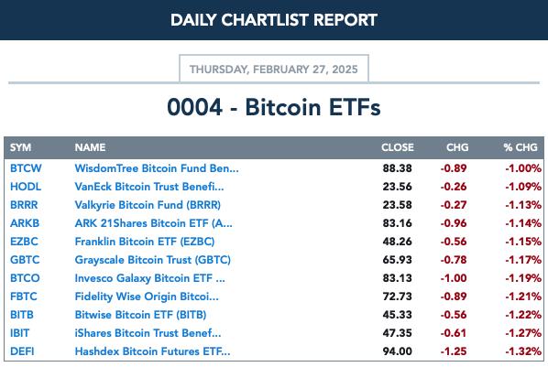
Task: Select the FBTC ticker symbol
Action: click(x=24, y=297)
